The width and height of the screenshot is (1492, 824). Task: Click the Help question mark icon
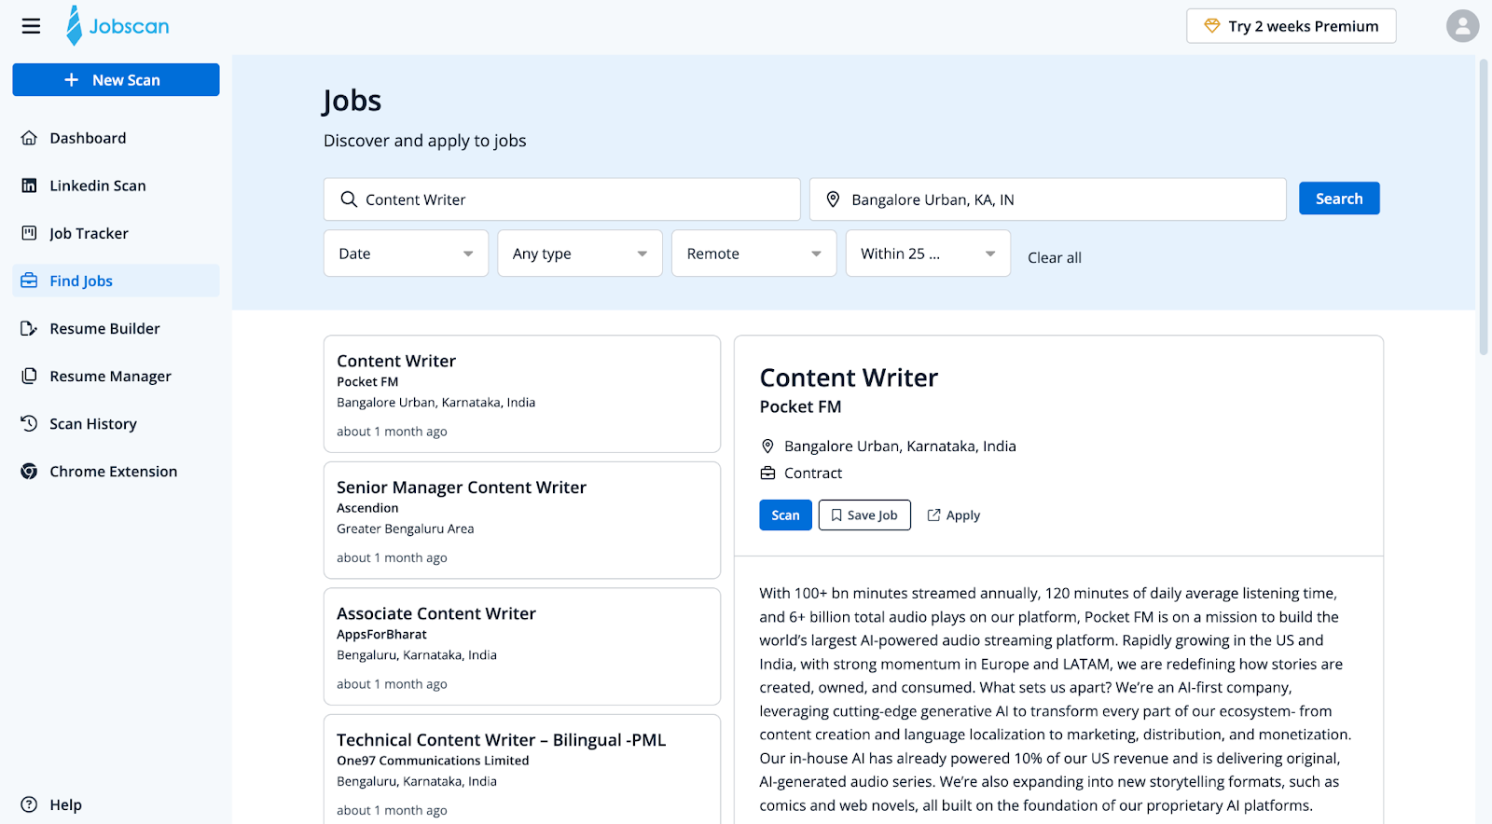tap(29, 804)
